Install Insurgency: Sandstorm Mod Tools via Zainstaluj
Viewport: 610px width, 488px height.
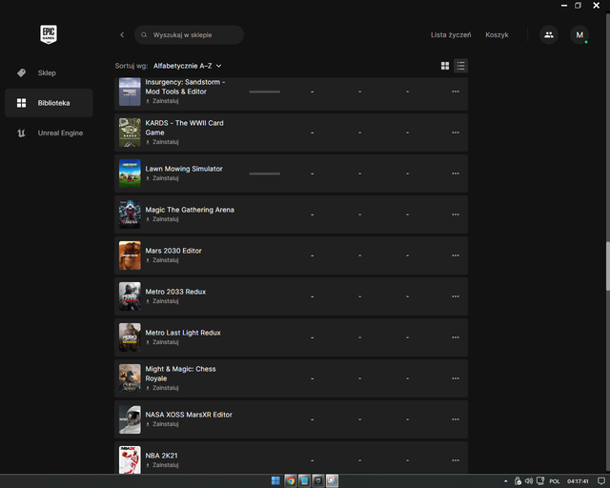[162, 101]
